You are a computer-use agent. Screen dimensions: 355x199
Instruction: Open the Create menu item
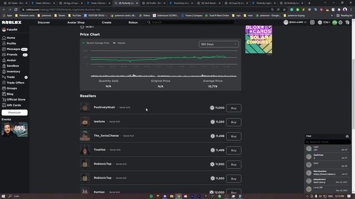click(x=106, y=23)
